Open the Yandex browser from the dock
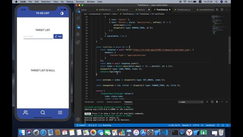 (x=189, y=132)
